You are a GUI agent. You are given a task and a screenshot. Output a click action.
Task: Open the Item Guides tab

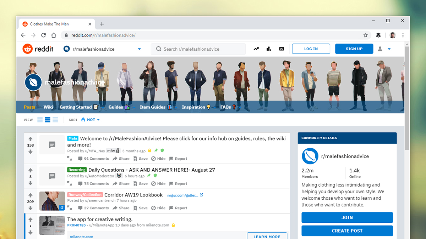coord(156,107)
